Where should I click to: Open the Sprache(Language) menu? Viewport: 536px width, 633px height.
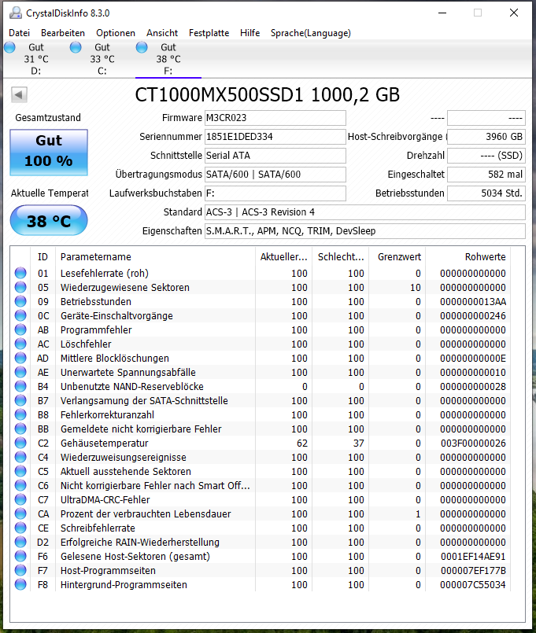tap(311, 33)
